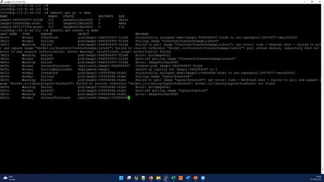Close the terminal window
Image resolution: width=324 pixels, height=182 pixels.
point(319,2)
